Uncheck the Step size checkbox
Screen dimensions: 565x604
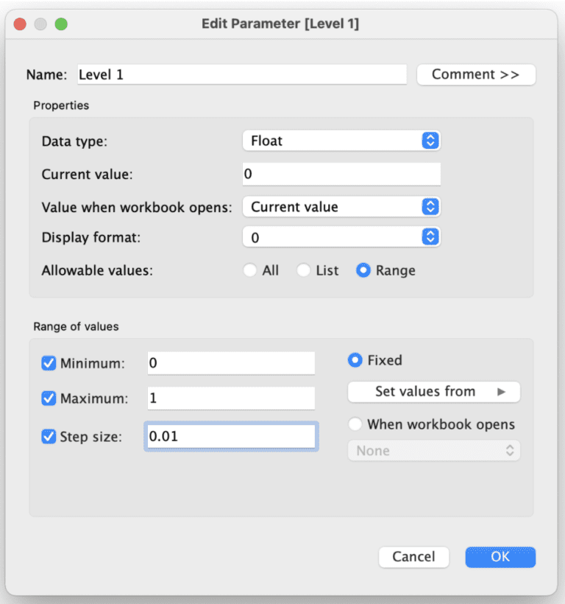point(49,436)
